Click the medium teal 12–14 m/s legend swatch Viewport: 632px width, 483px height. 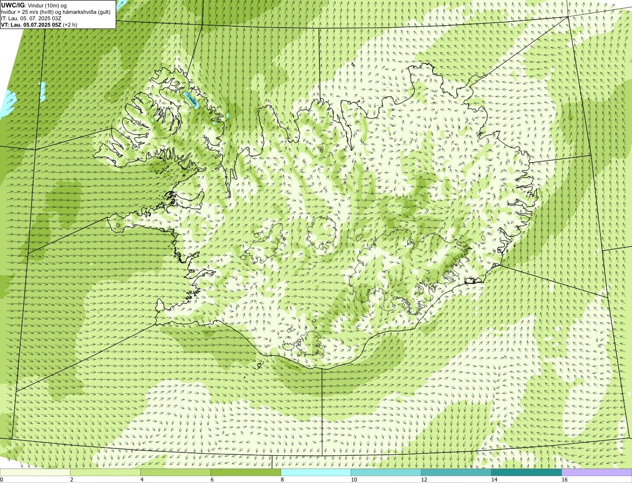pos(456,473)
